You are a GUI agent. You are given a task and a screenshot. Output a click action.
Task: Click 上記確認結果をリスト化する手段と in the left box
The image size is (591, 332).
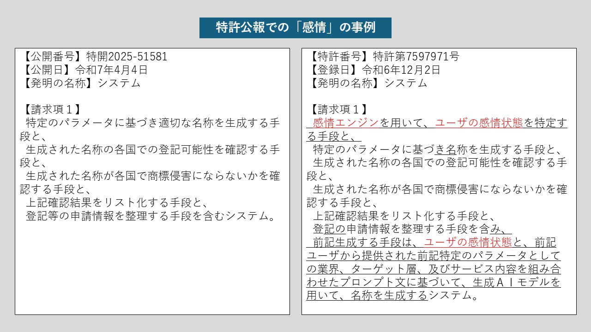click(115, 202)
